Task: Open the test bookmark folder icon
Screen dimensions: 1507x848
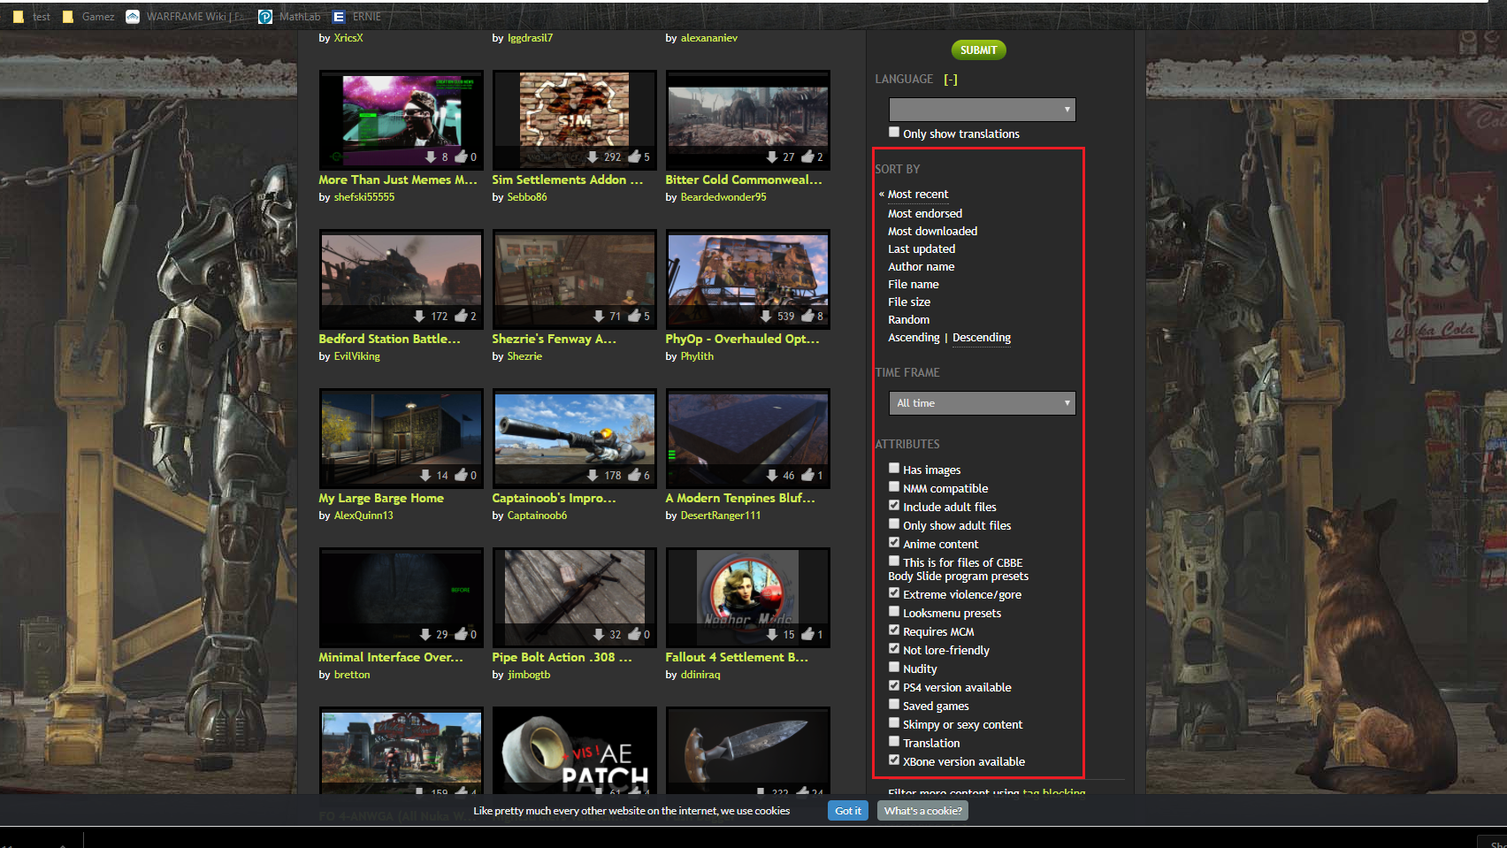Action: pyautogui.click(x=19, y=17)
